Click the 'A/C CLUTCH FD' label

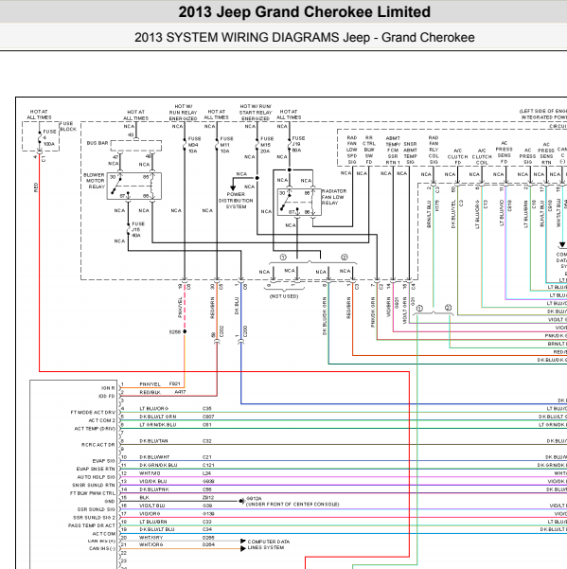click(458, 157)
